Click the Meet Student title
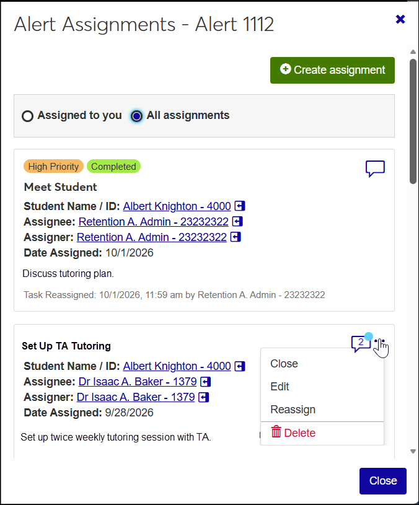The width and height of the screenshot is (419, 505). (60, 187)
